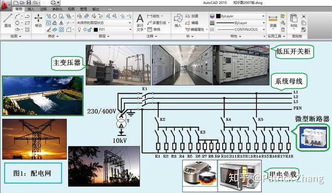Toggle layer P01 freeze sun icon

pyautogui.click(x=84, y=29)
